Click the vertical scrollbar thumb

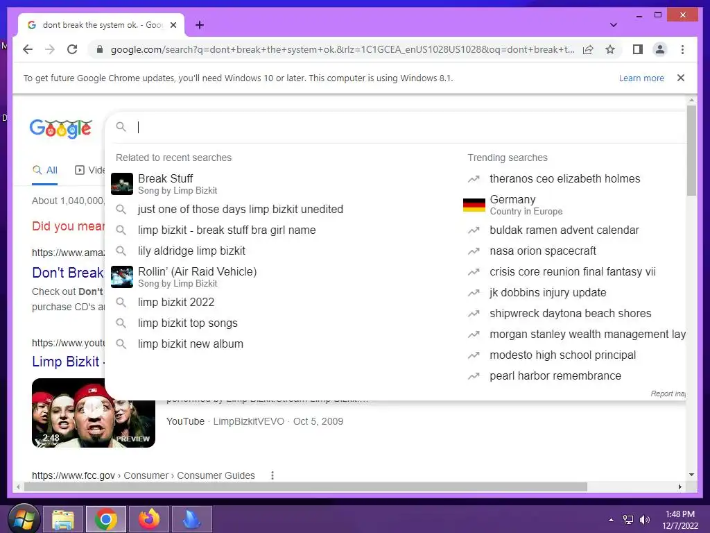691,151
